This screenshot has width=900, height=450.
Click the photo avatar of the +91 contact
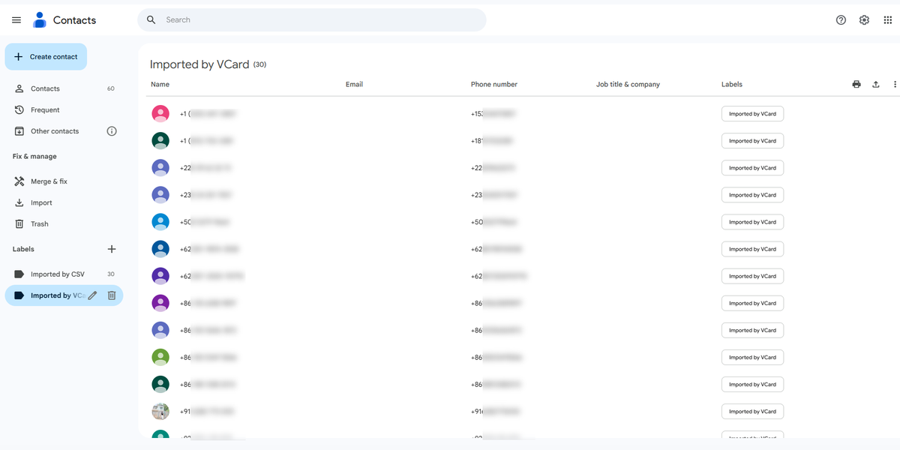coord(160,411)
